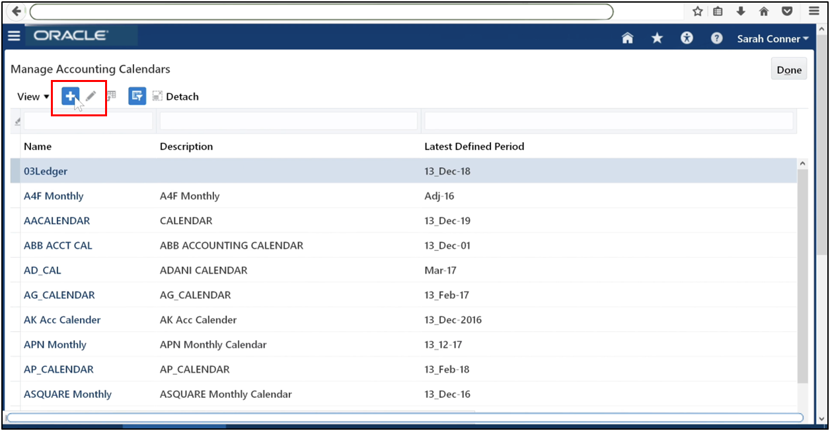
Task: Open the View menu
Action: point(32,96)
